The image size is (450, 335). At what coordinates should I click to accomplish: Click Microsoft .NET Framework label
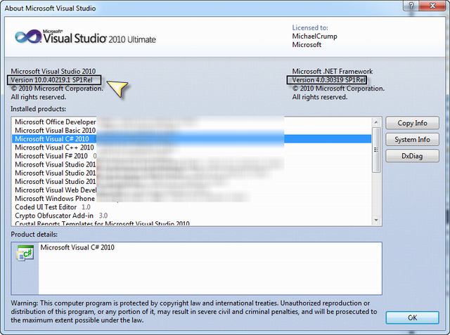click(333, 72)
